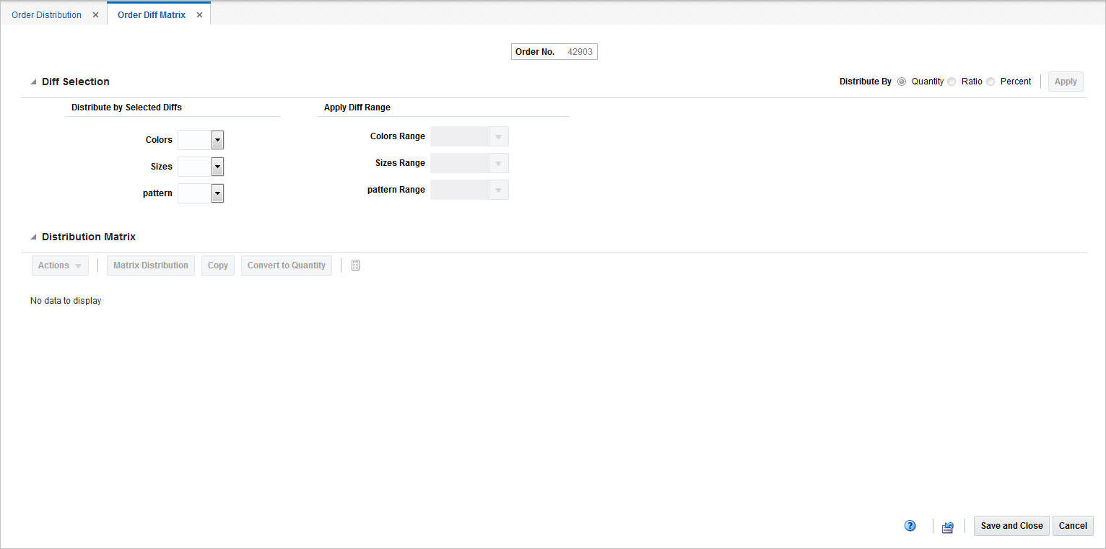Expand the Colors Range selector
The height and width of the screenshot is (549, 1106).
pyautogui.click(x=498, y=136)
